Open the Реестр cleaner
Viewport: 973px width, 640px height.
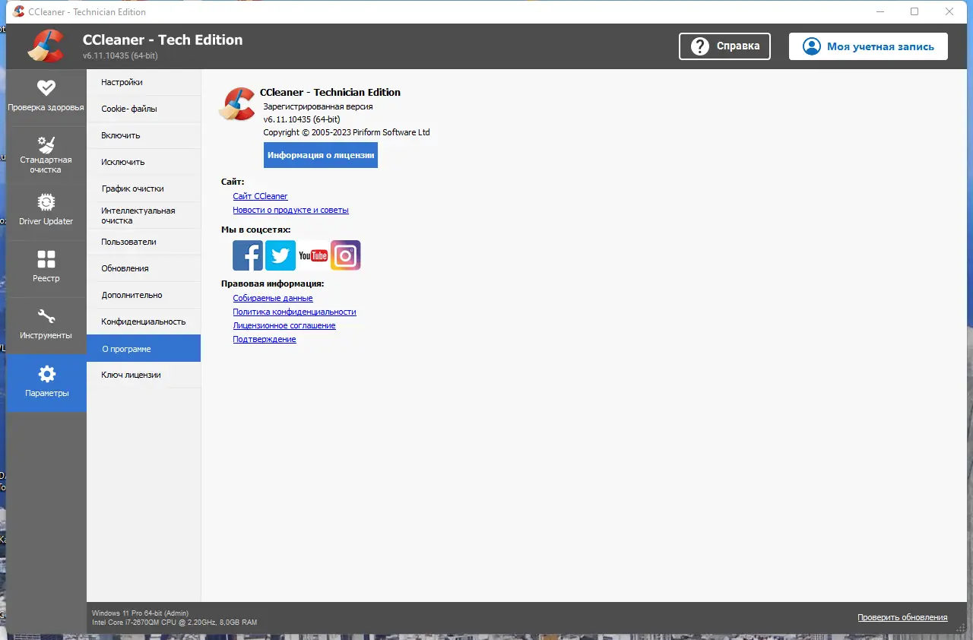tap(46, 268)
